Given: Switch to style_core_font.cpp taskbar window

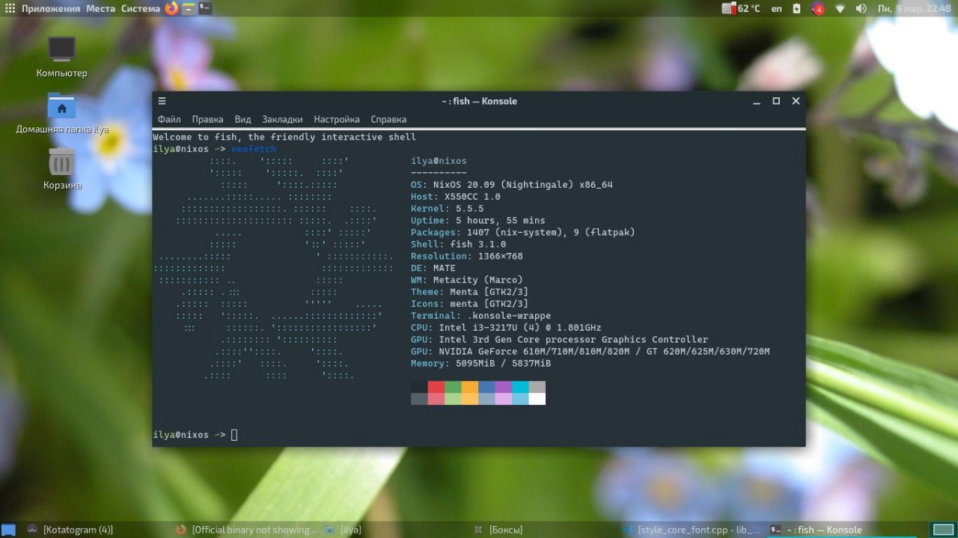Looking at the screenshot, I should pyautogui.click(x=692, y=530).
